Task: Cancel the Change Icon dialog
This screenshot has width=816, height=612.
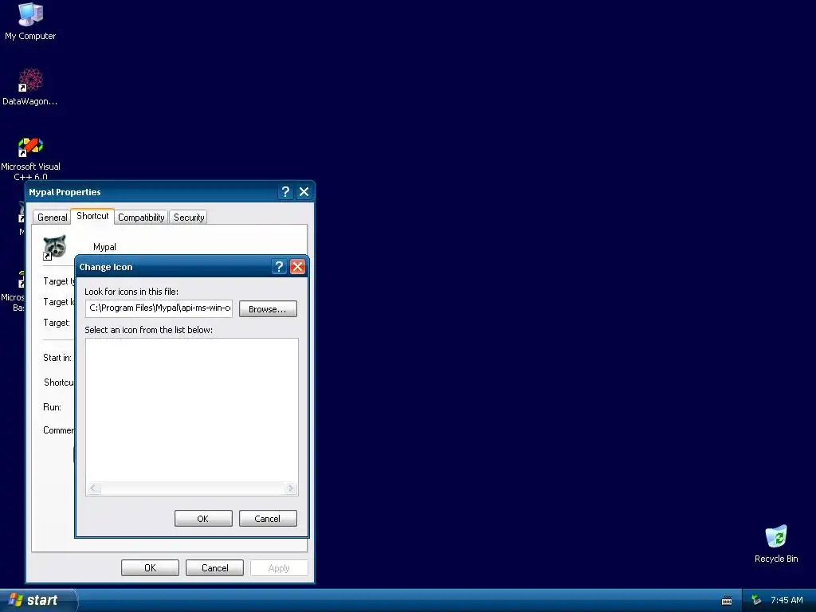Action: coord(268,518)
